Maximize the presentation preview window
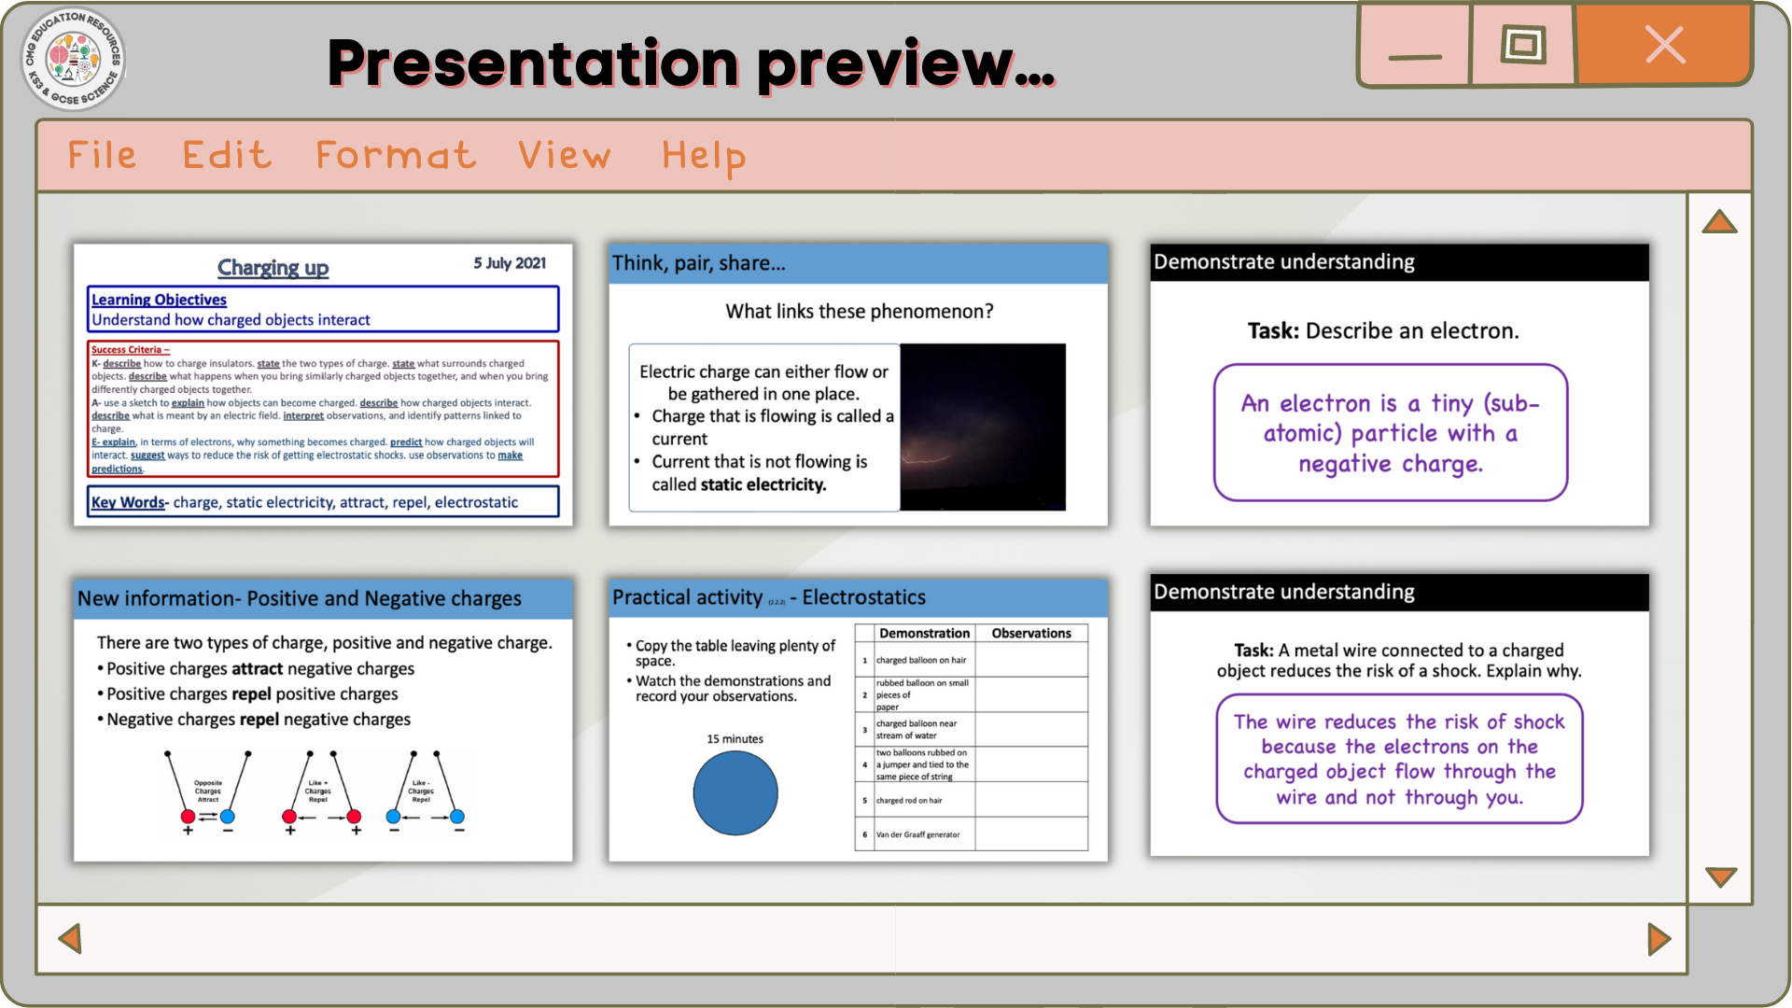 pyautogui.click(x=1523, y=45)
